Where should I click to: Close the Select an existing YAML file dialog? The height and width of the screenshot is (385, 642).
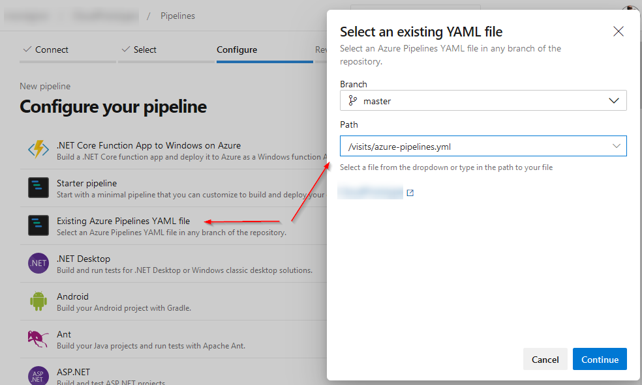[619, 31]
